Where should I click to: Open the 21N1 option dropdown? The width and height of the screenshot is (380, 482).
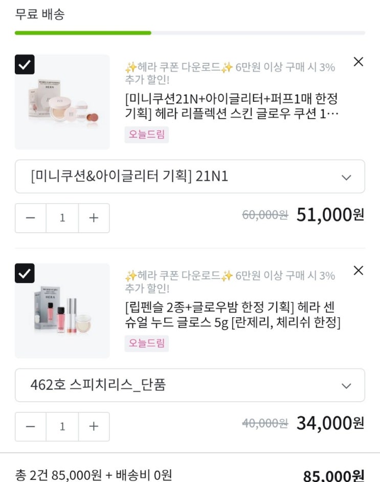[190, 177]
